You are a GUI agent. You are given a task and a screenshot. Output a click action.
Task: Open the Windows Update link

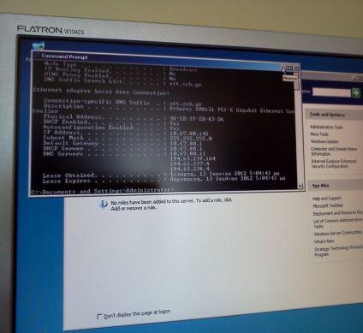(324, 141)
